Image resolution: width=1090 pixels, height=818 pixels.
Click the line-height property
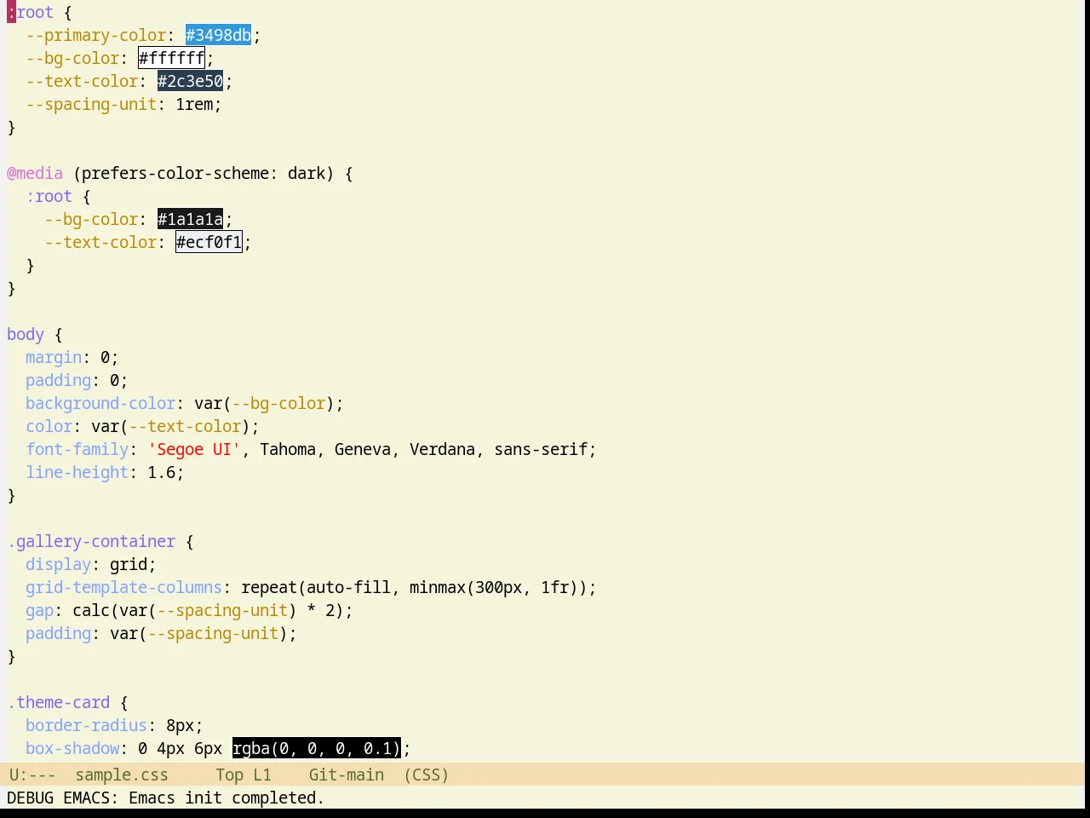tap(77, 472)
